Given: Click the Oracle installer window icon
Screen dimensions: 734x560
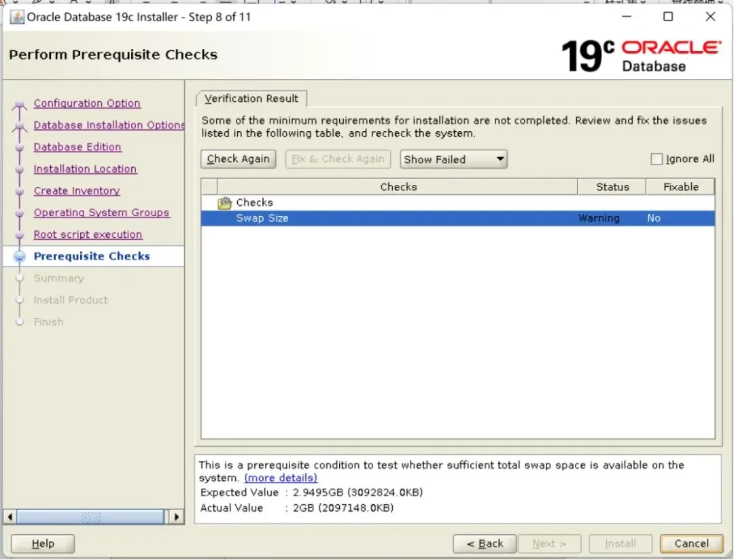Looking at the screenshot, I should (x=17, y=17).
